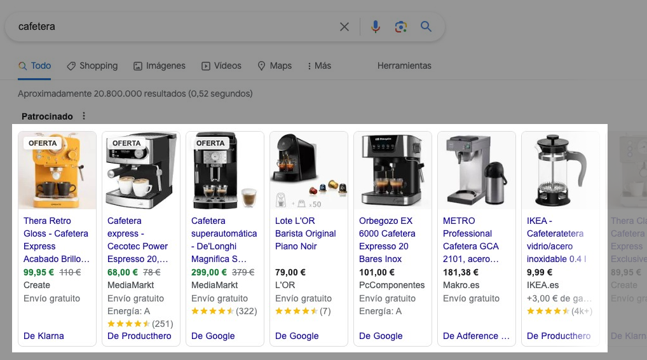Click De Google under Orbegozo card
The width and height of the screenshot is (647, 360).
coord(381,336)
